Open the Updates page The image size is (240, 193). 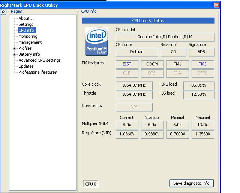point(26,66)
